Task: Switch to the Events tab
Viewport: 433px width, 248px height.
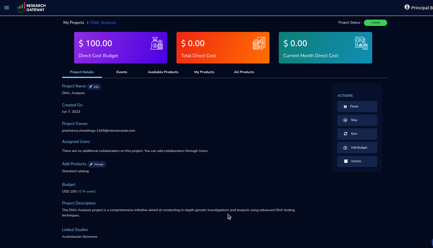Action: pyautogui.click(x=122, y=72)
